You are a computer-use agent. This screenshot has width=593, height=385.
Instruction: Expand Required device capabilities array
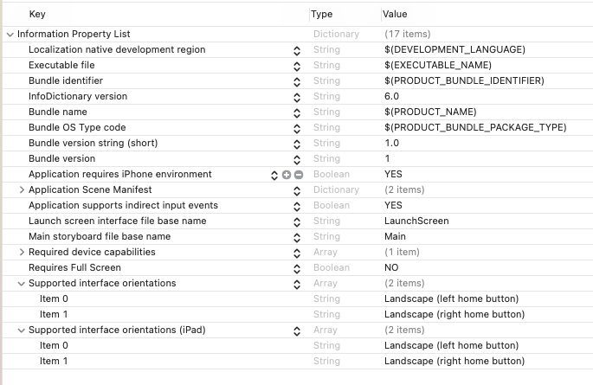click(x=22, y=253)
